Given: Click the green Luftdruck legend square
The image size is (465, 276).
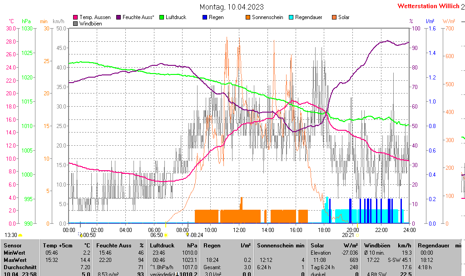Looking at the screenshot, I should point(162,17).
